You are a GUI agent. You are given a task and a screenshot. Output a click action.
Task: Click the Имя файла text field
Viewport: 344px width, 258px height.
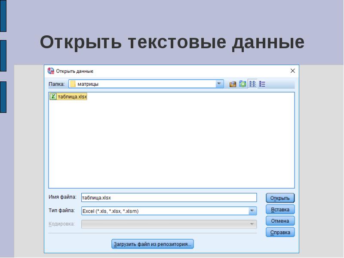[x=169, y=198]
